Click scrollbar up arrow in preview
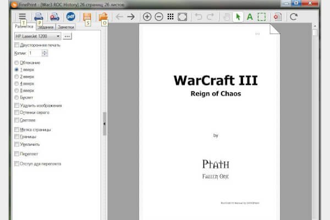The image size is (330, 220). coord(315,26)
